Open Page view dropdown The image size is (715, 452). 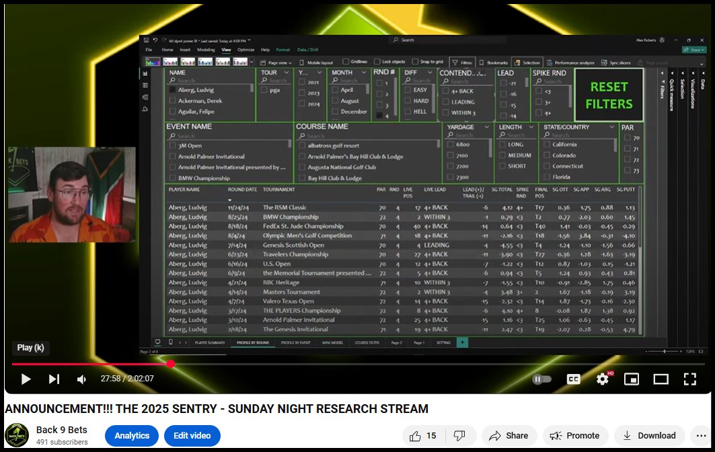click(276, 63)
